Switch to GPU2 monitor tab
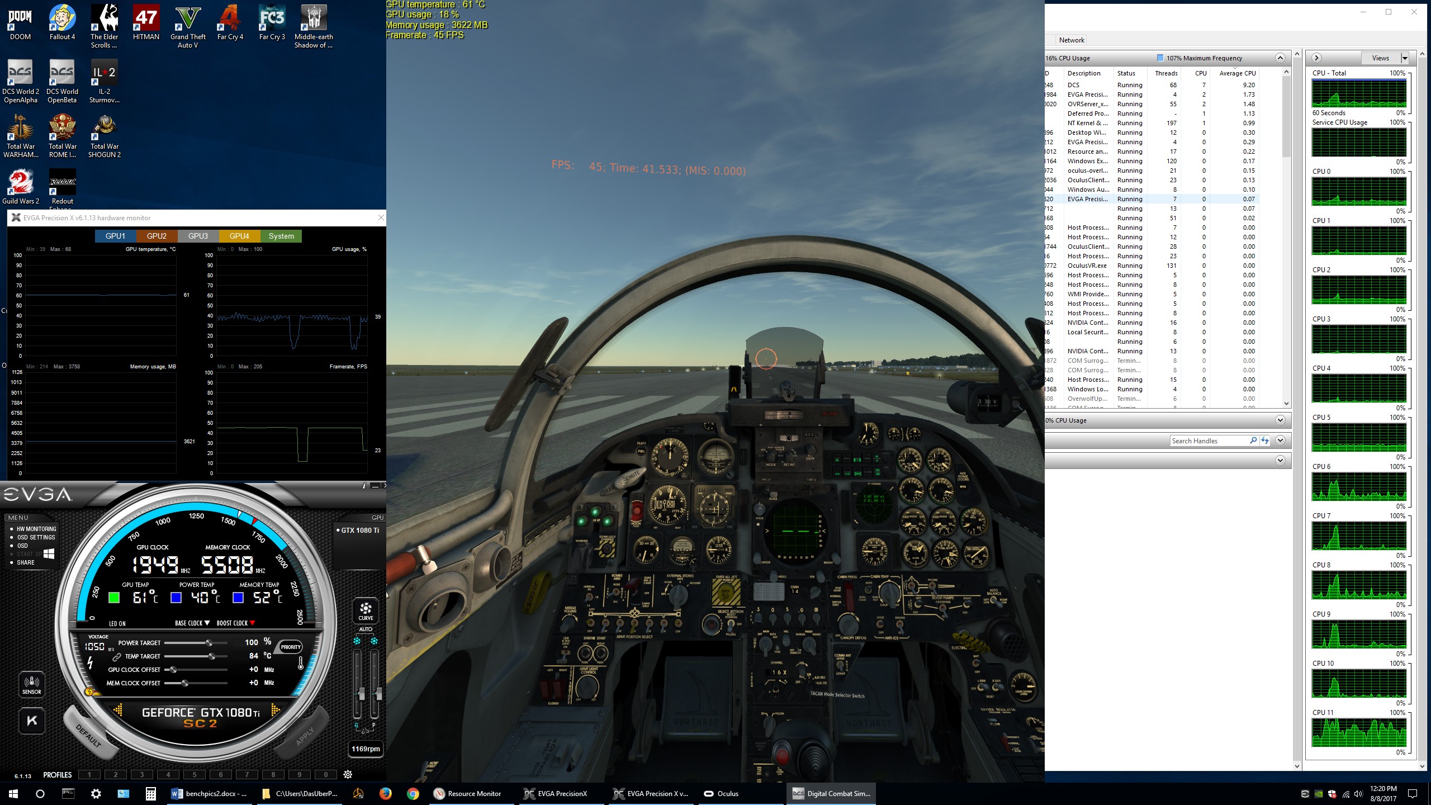Viewport: 1431px width, 805px height. [x=157, y=236]
